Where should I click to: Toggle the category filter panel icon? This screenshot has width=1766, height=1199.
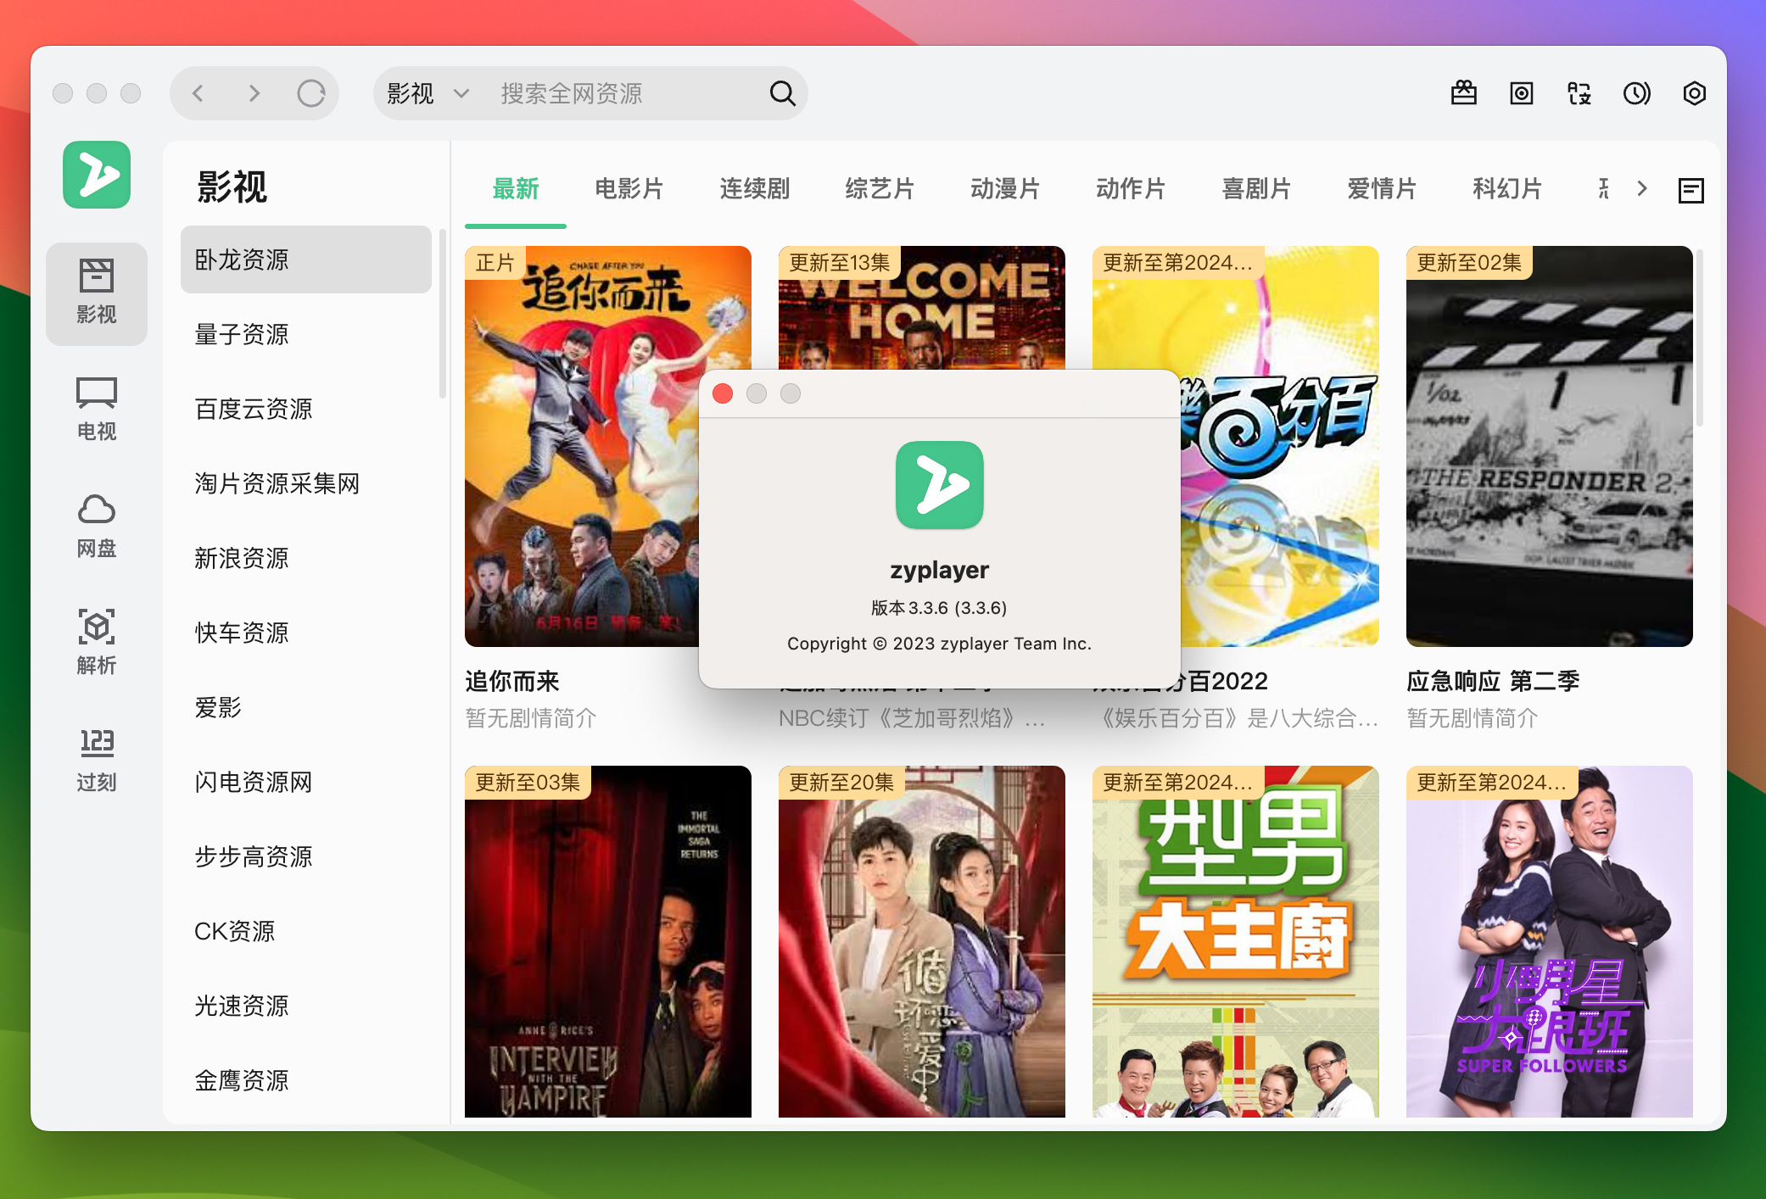(x=1691, y=190)
